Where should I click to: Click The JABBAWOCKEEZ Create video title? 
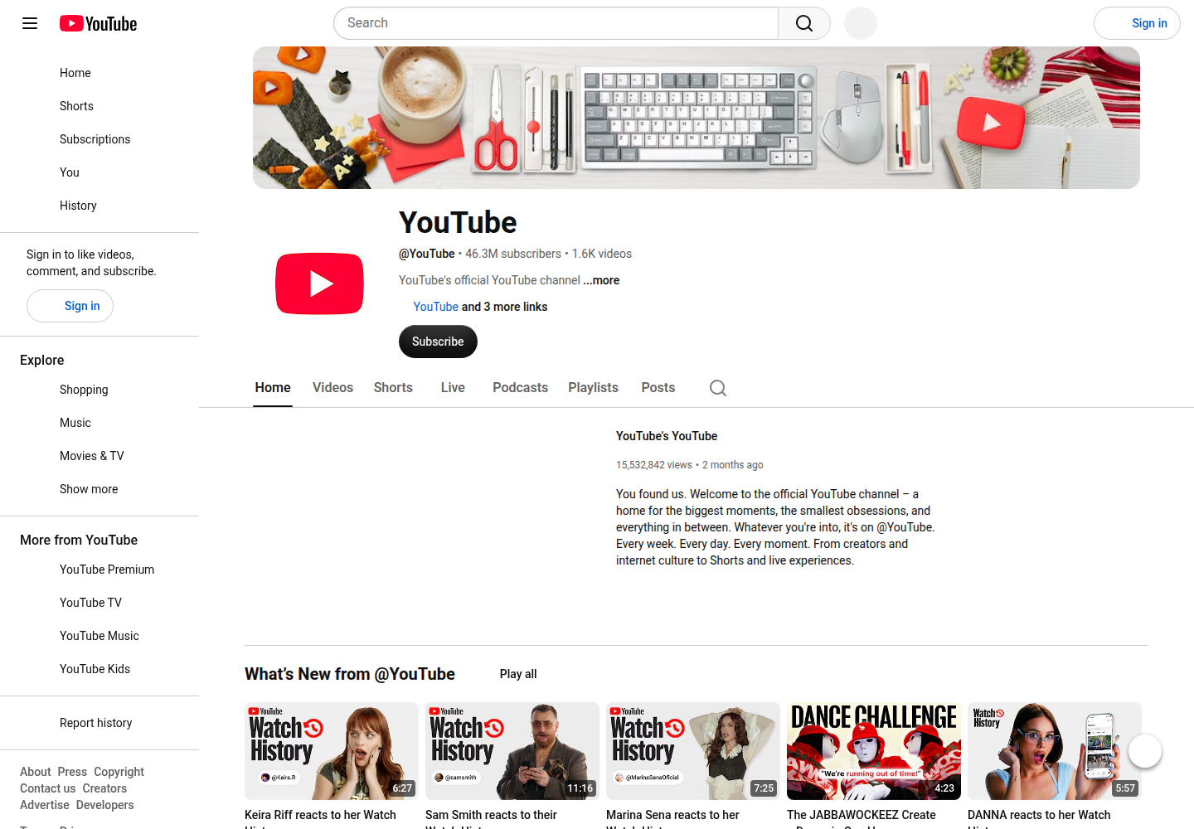tap(862, 818)
